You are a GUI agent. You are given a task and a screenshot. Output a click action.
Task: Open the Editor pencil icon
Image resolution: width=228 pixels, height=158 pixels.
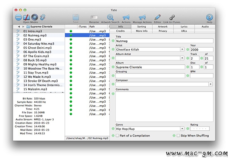[158, 17]
